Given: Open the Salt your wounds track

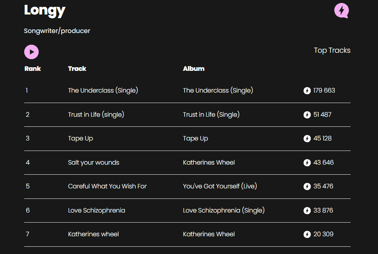Looking at the screenshot, I should click(93, 163).
